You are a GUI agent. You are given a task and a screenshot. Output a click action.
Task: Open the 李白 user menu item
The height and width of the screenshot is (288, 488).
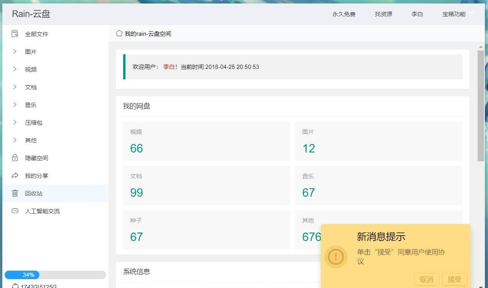point(417,14)
